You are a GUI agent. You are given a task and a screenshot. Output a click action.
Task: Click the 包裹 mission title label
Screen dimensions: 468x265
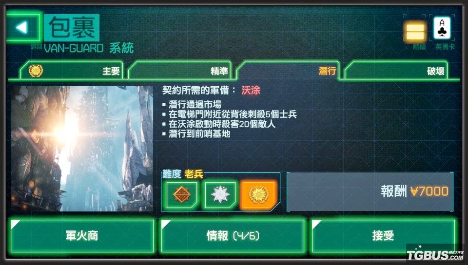72,28
